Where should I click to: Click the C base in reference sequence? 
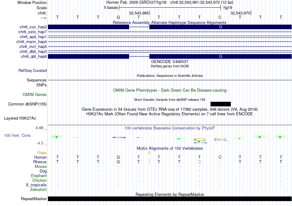tap(220, 17)
